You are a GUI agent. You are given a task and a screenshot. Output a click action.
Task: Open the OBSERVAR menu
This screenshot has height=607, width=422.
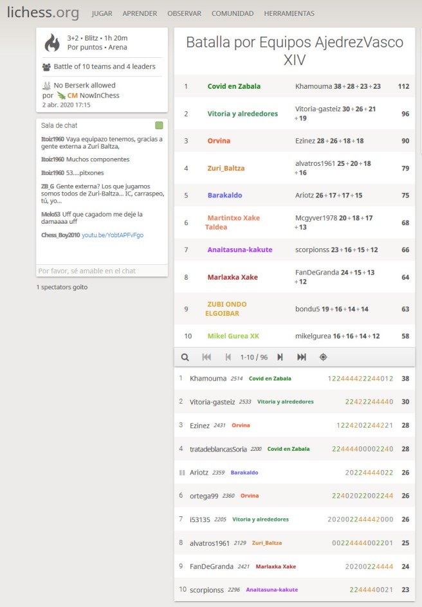[x=184, y=14]
